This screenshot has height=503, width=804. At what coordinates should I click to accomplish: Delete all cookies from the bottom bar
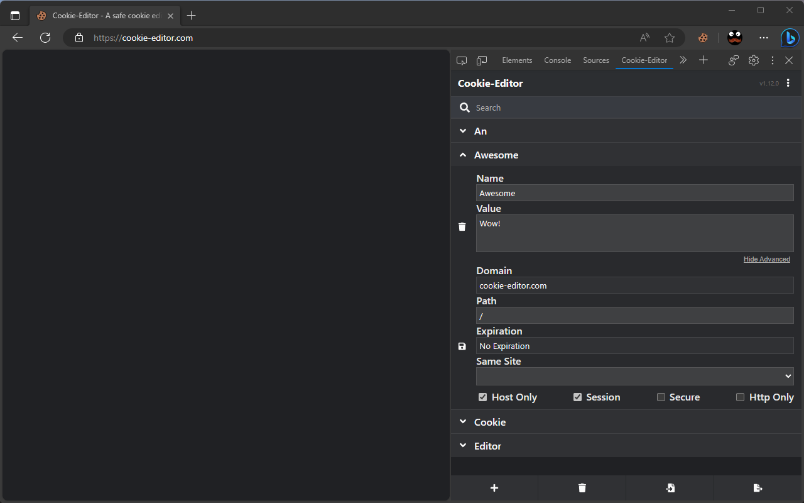coord(582,488)
